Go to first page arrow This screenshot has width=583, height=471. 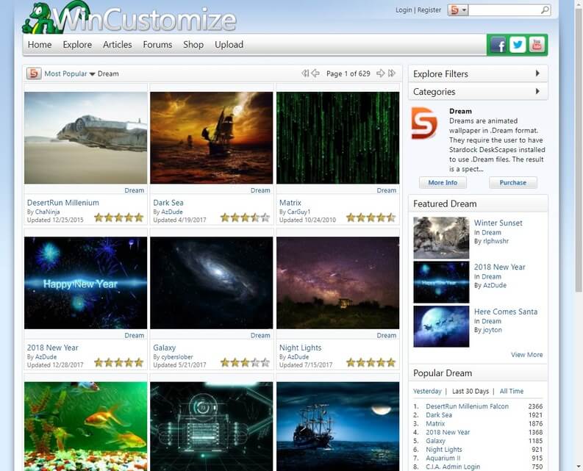[305, 73]
